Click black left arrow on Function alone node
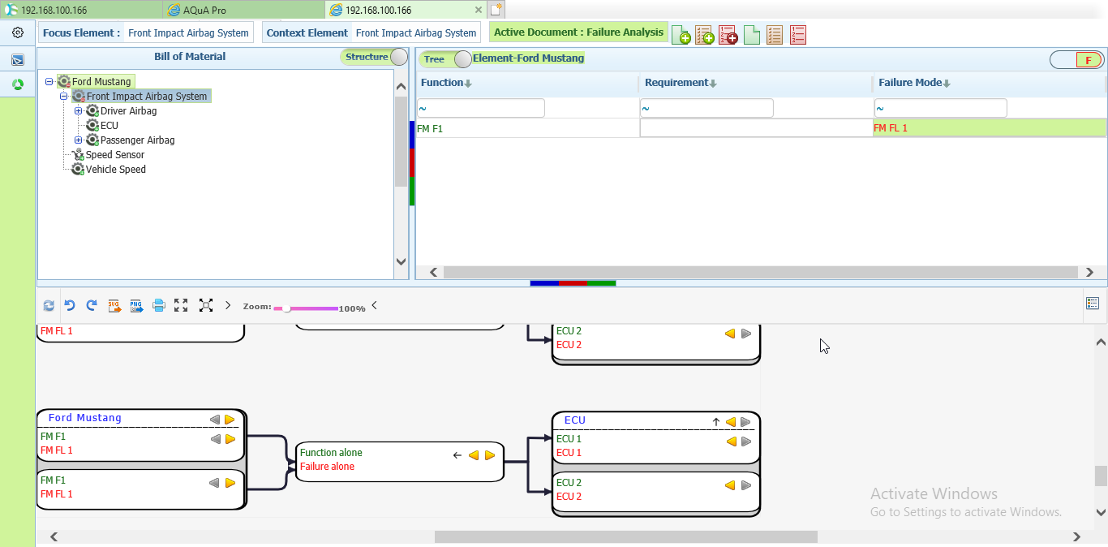Viewport: 1108px width, 547px height. (x=457, y=455)
